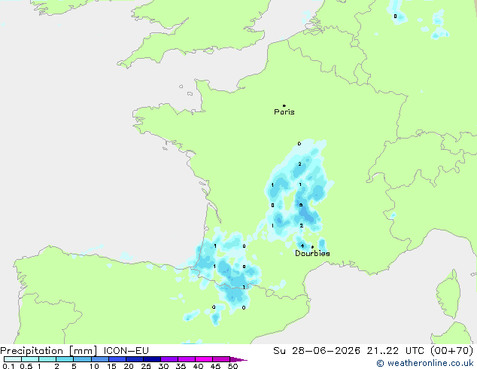Click the legend label '50'
This screenshot has height=369, width=477.
point(232,366)
